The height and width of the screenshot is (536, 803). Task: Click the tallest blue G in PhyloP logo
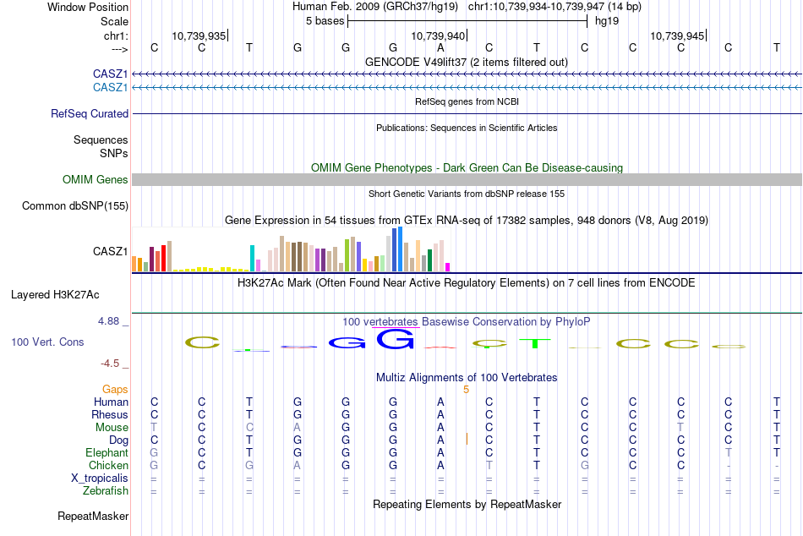395,339
